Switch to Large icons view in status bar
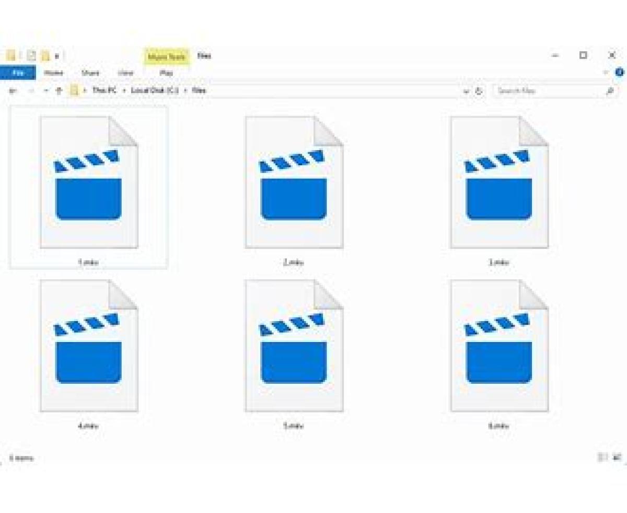Screen dimensions: 627x513 617,458
